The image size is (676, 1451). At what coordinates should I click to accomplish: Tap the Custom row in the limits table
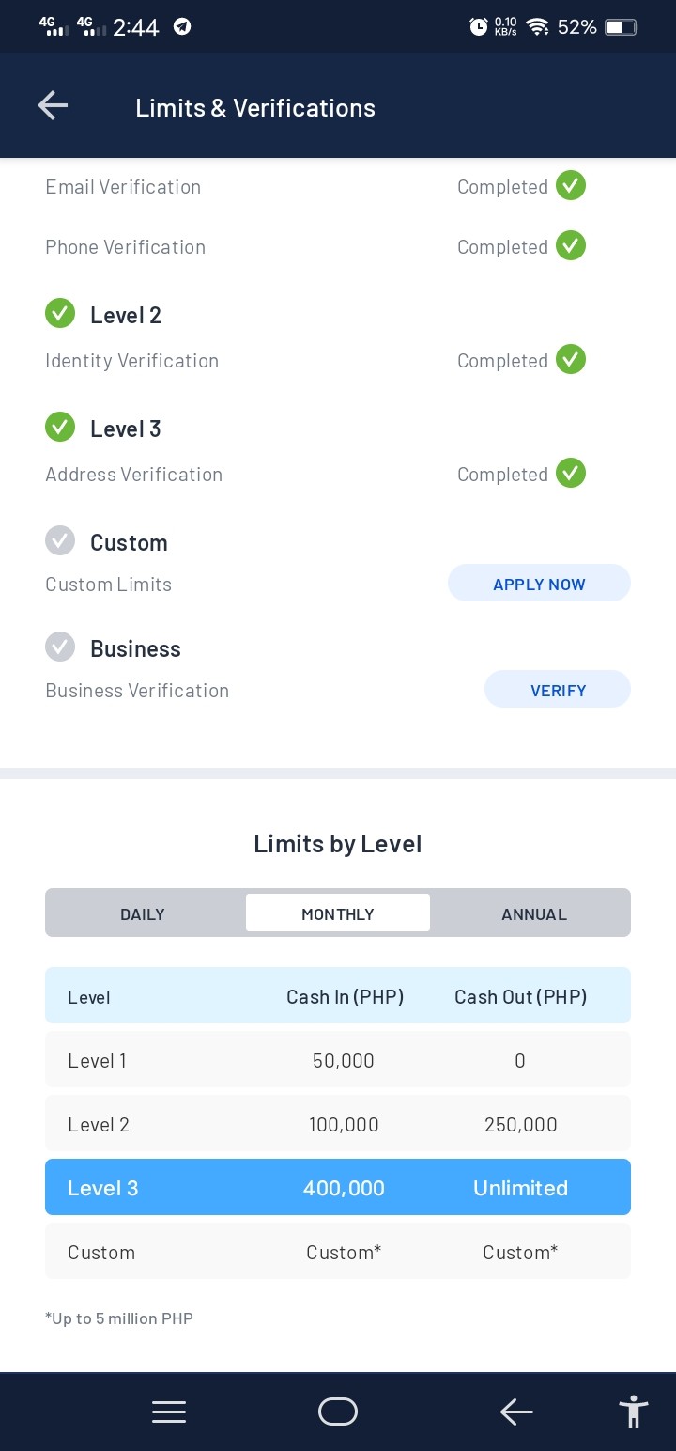coord(338,1251)
